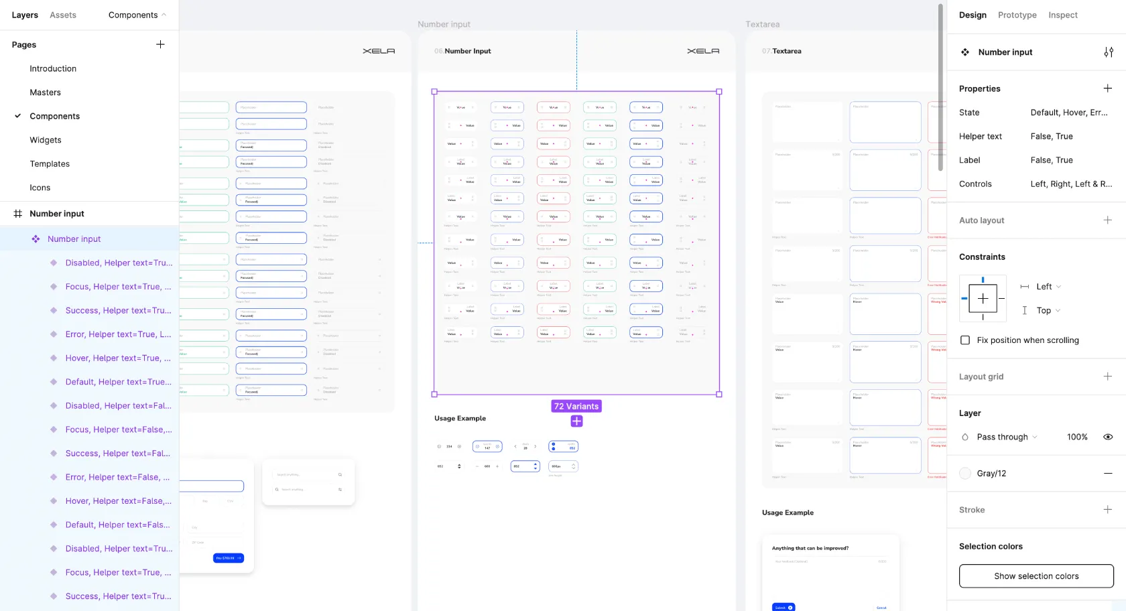Open the Pass through blend mode dropdown
Viewport: 1126px width, 611px height.
point(1007,437)
